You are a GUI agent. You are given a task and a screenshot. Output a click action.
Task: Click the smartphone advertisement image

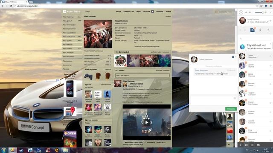pyautogui.click(x=70, y=89)
